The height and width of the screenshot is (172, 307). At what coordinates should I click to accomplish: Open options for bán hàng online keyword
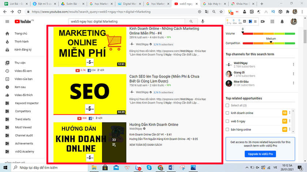[290, 129]
